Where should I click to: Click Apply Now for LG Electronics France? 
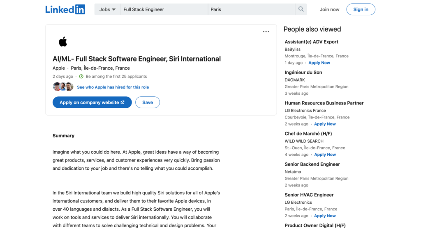point(325,124)
